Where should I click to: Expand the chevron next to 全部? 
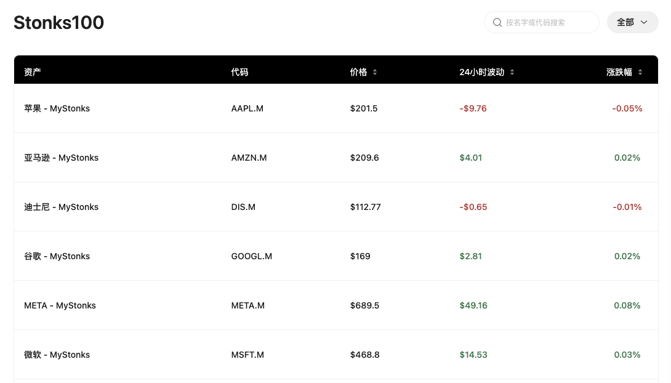pos(644,22)
